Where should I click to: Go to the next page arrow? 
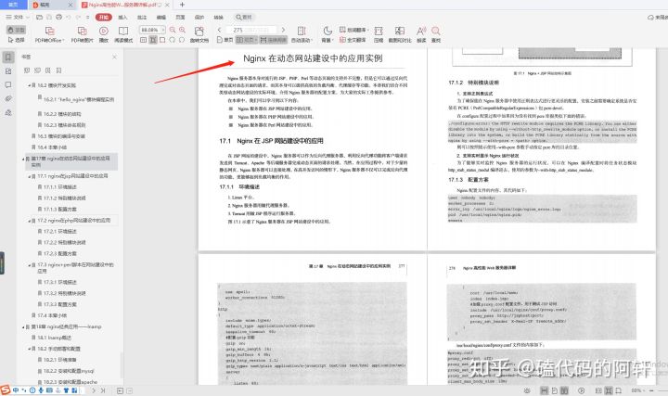coord(283,30)
